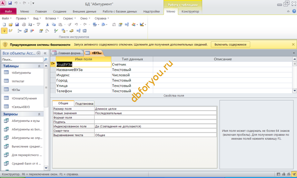The width and height of the screenshot is (297, 178).
Task: Open the Правка menu
Action: (x=22, y=19)
